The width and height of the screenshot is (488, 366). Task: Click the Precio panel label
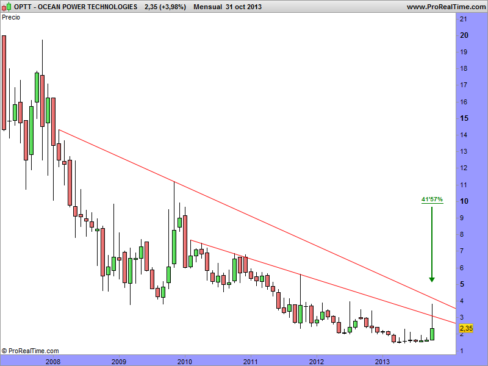pos(11,17)
